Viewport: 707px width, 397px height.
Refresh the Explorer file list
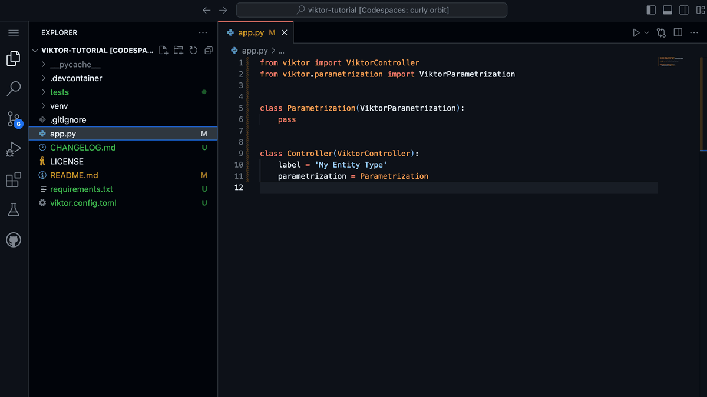coord(193,51)
